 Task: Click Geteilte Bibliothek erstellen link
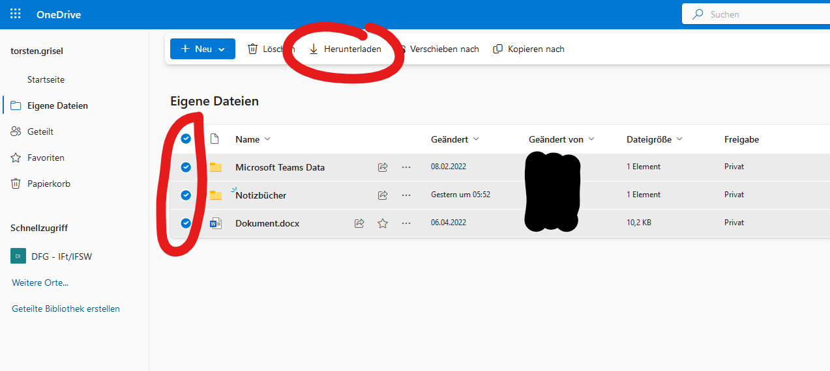[66, 309]
